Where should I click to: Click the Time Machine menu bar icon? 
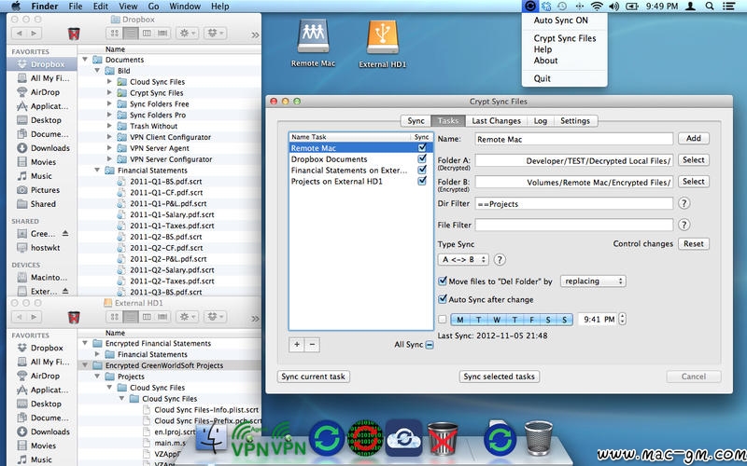(563, 7)
